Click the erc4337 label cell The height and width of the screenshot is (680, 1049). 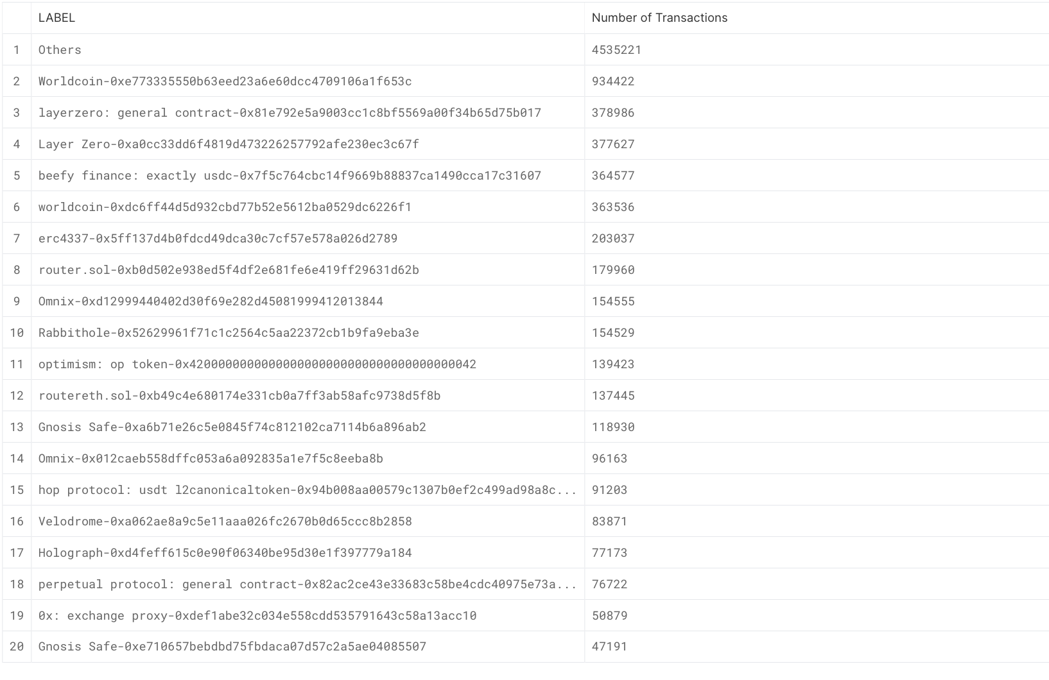(218, 239)
